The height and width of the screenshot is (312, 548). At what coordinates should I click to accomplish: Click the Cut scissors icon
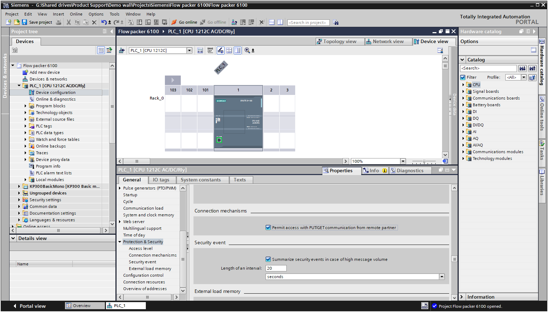click(68, 22)
